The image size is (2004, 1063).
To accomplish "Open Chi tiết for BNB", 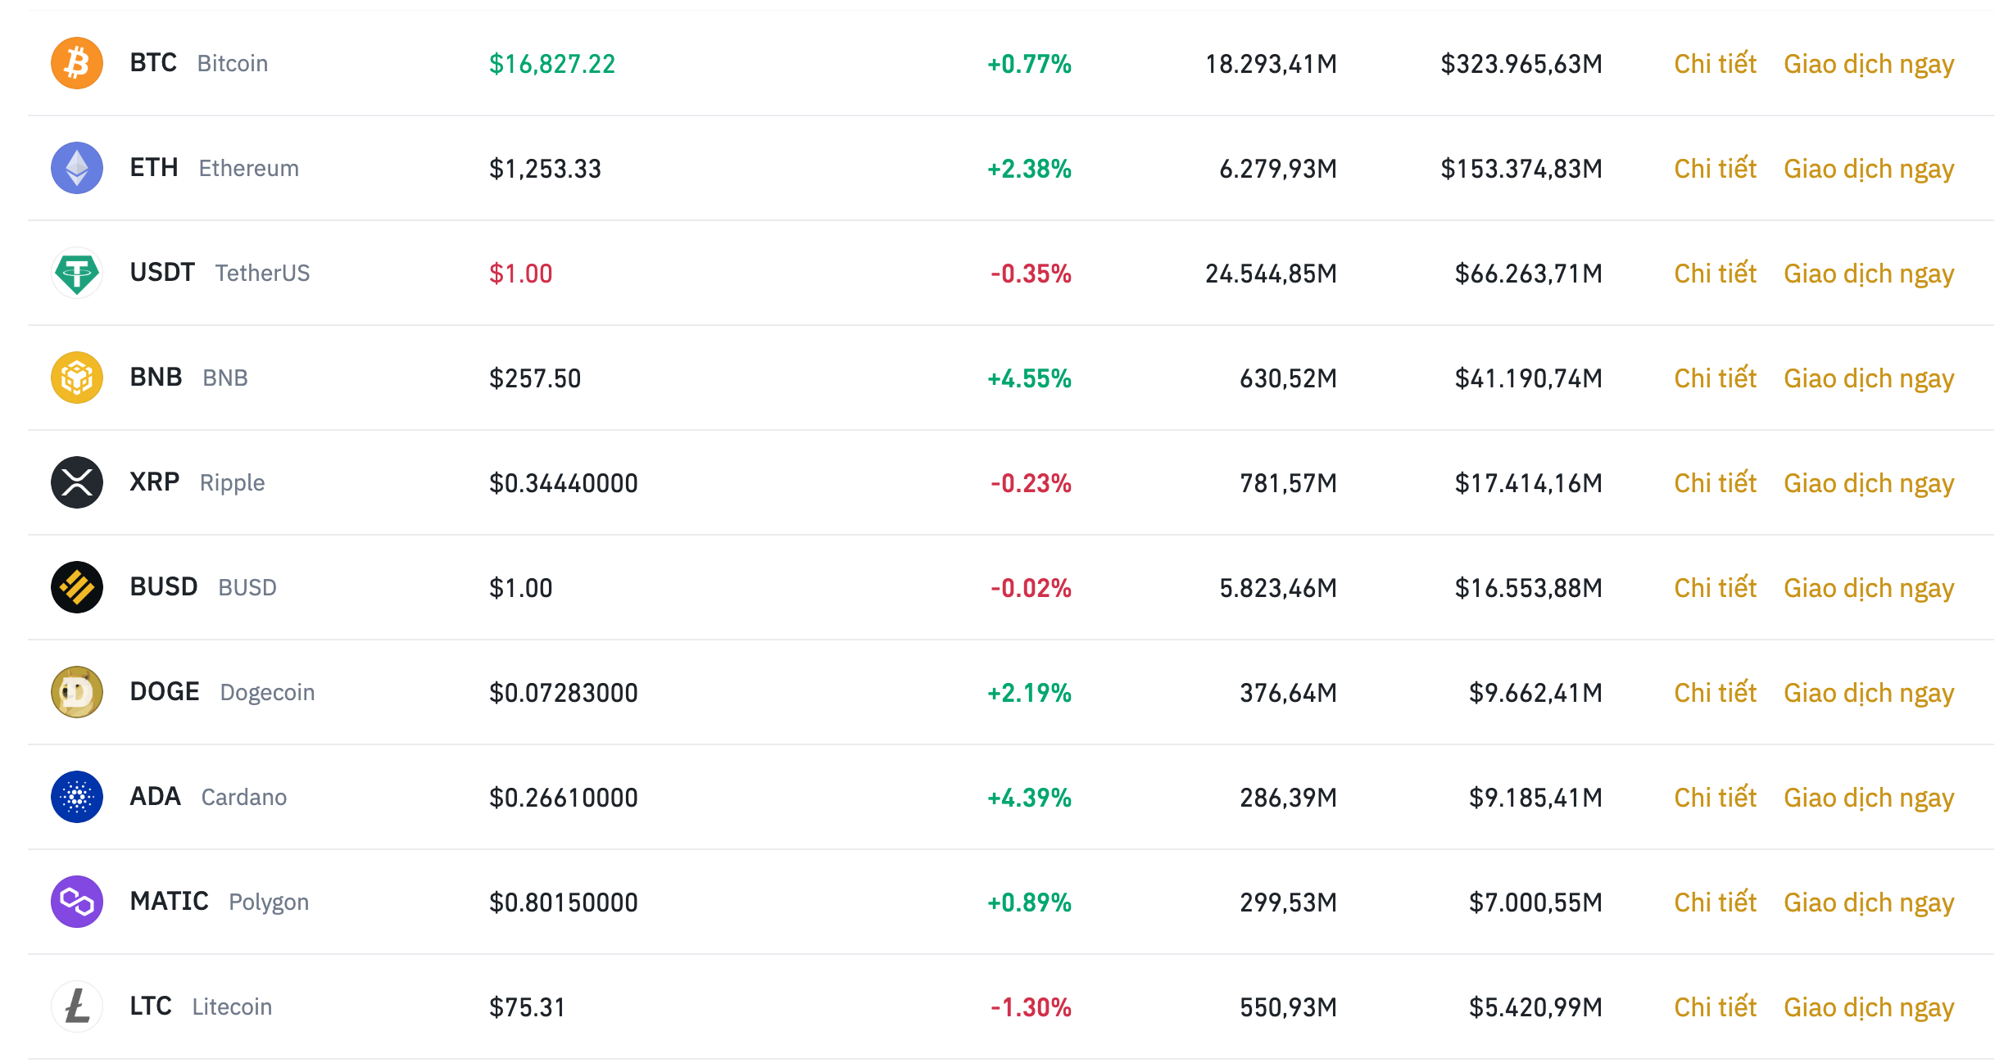I will (x=1715, y=378).
